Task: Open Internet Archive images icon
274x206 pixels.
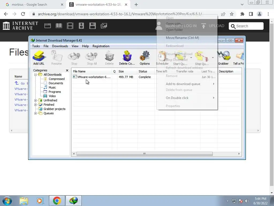Action: [104, 26]
